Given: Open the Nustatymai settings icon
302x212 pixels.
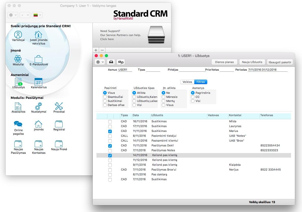Looking at the screenshot, I should (38, 106).
